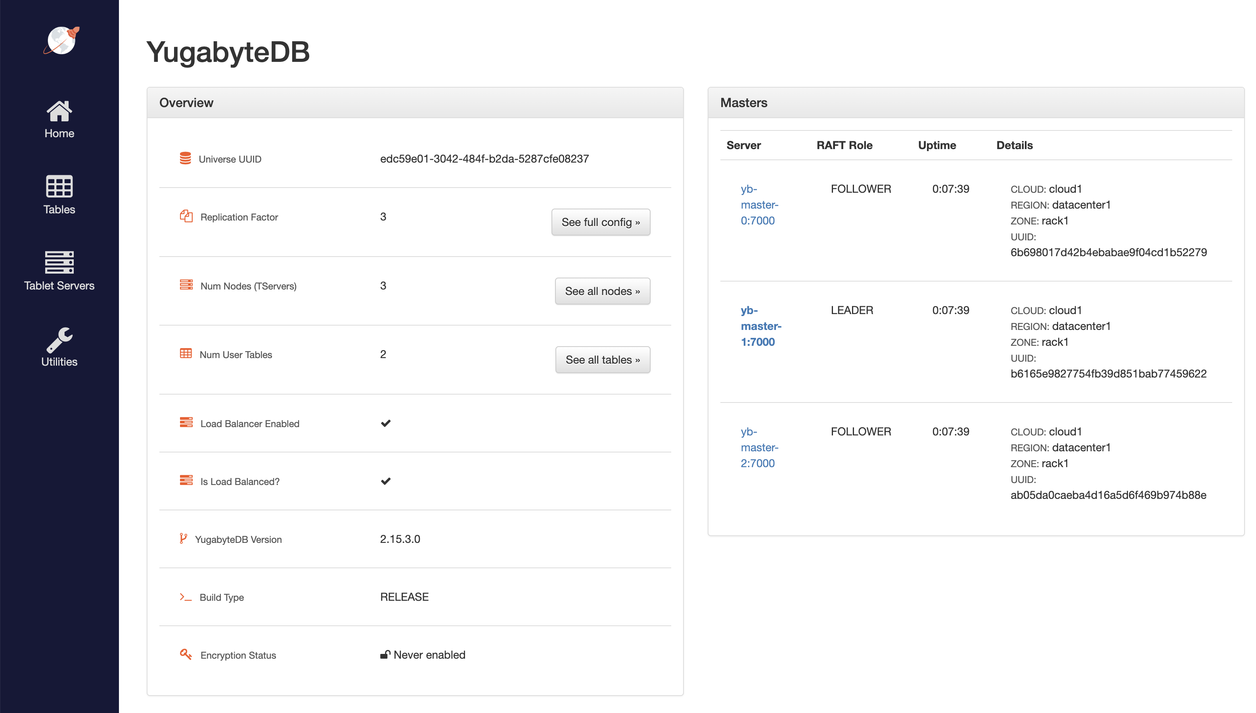1256x713 pixels.
Task: Click the table grid icon beside Num User Tables
Action: [x=186, y=353]
